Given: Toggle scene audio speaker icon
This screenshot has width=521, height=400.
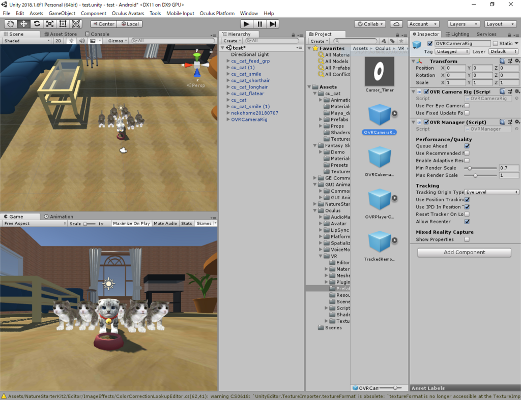Looking at the screenshot, I should pyautogui.click(x=82, y=41).
